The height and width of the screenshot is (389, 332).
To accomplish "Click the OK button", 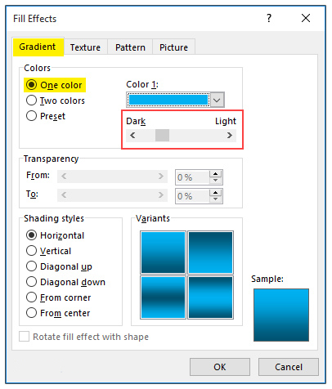I will (220, 367).
